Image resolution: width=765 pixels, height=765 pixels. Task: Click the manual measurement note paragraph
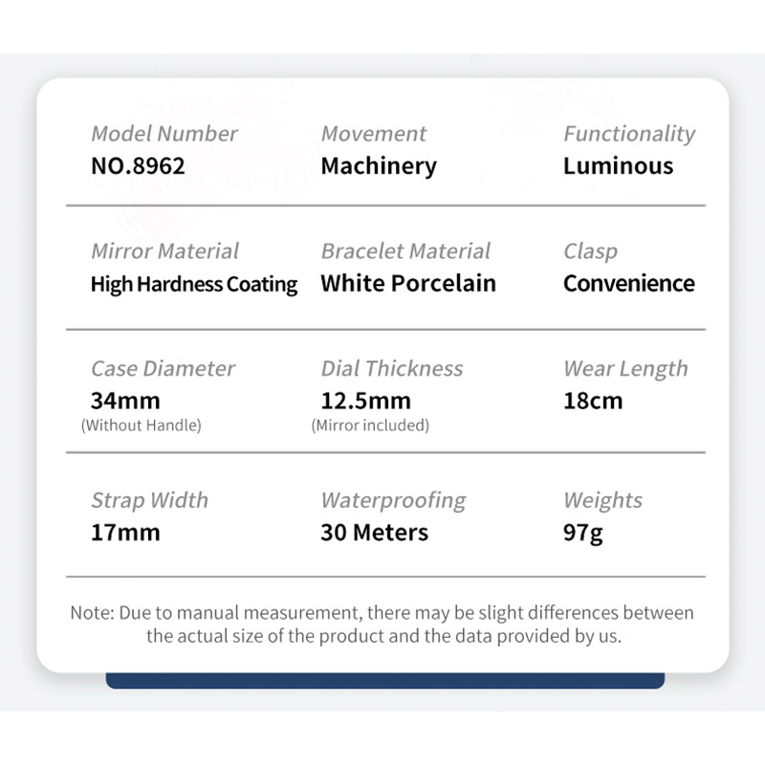[382, 624]
